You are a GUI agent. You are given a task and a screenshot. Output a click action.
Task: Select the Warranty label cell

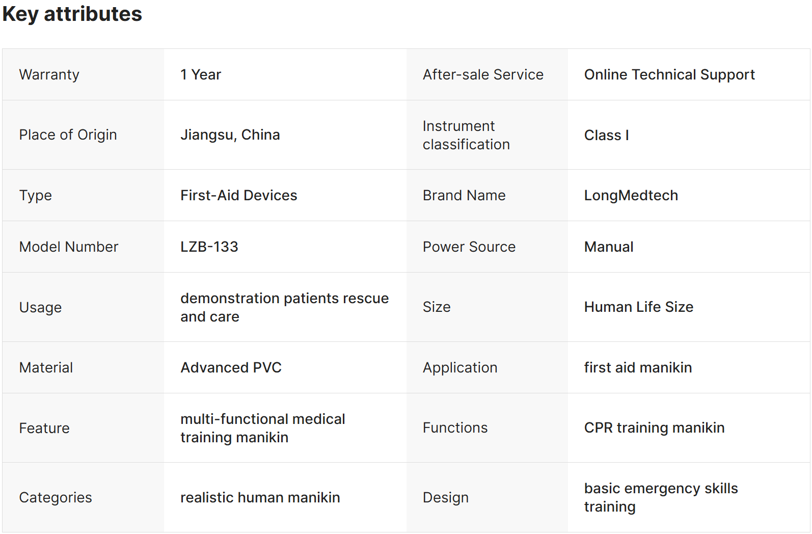click(49, 75)
